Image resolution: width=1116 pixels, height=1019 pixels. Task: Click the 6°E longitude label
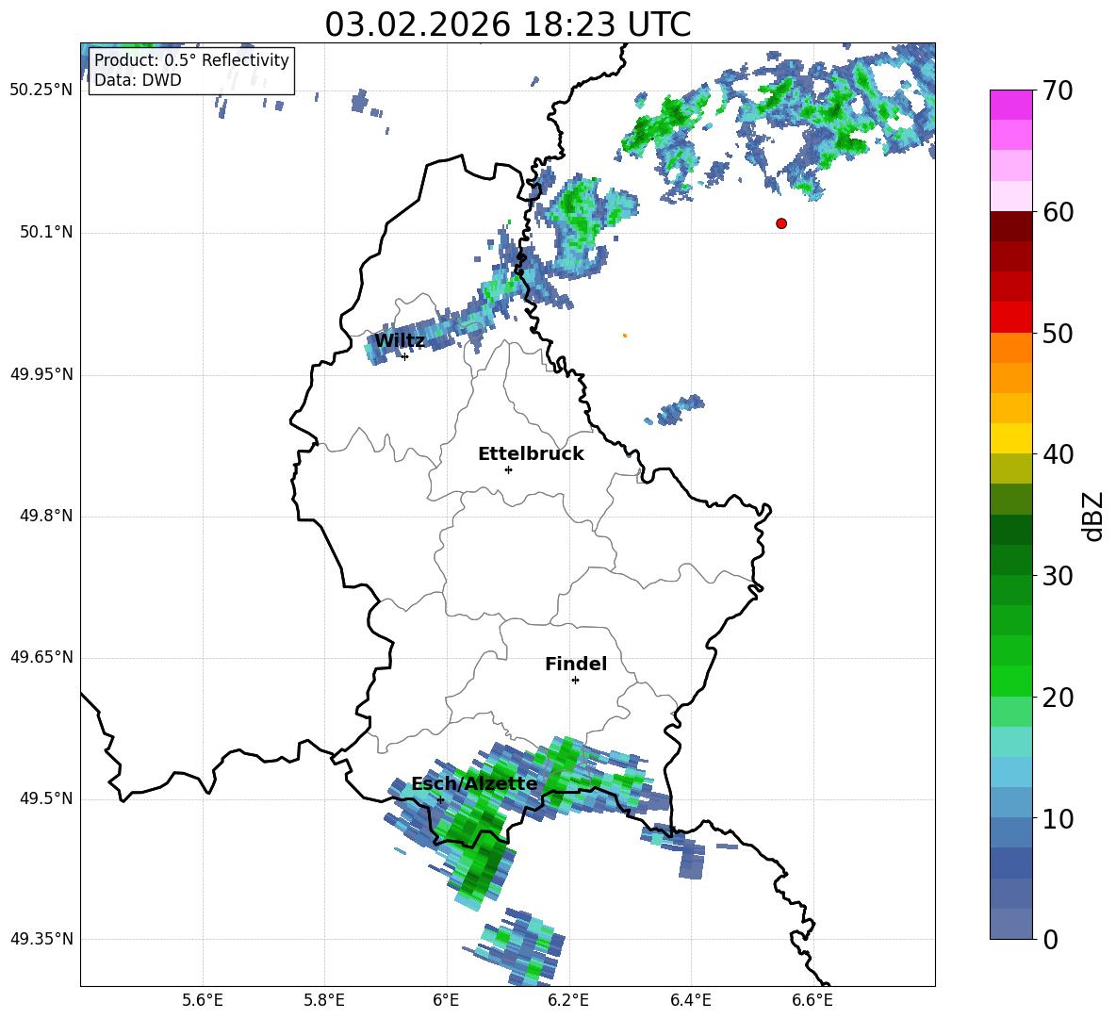[446, 1000]
